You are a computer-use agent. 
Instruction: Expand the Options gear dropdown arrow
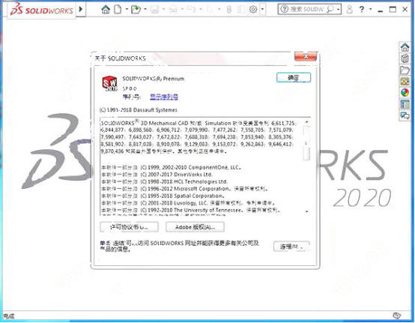click(262, 9)
